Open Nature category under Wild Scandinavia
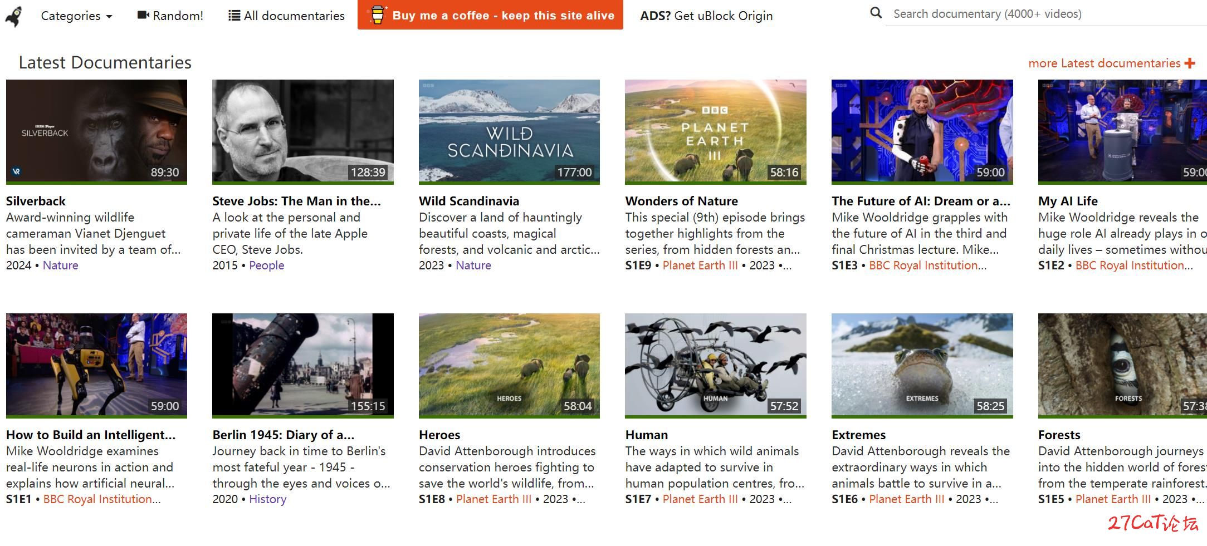1207x546 pixels. click(x=473, y=265)
